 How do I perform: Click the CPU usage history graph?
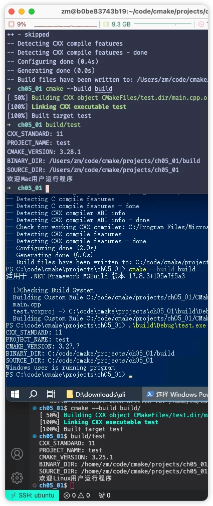66,25
